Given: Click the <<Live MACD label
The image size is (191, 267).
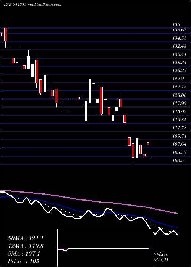Looking at the screenshot, I should (161, 257).
